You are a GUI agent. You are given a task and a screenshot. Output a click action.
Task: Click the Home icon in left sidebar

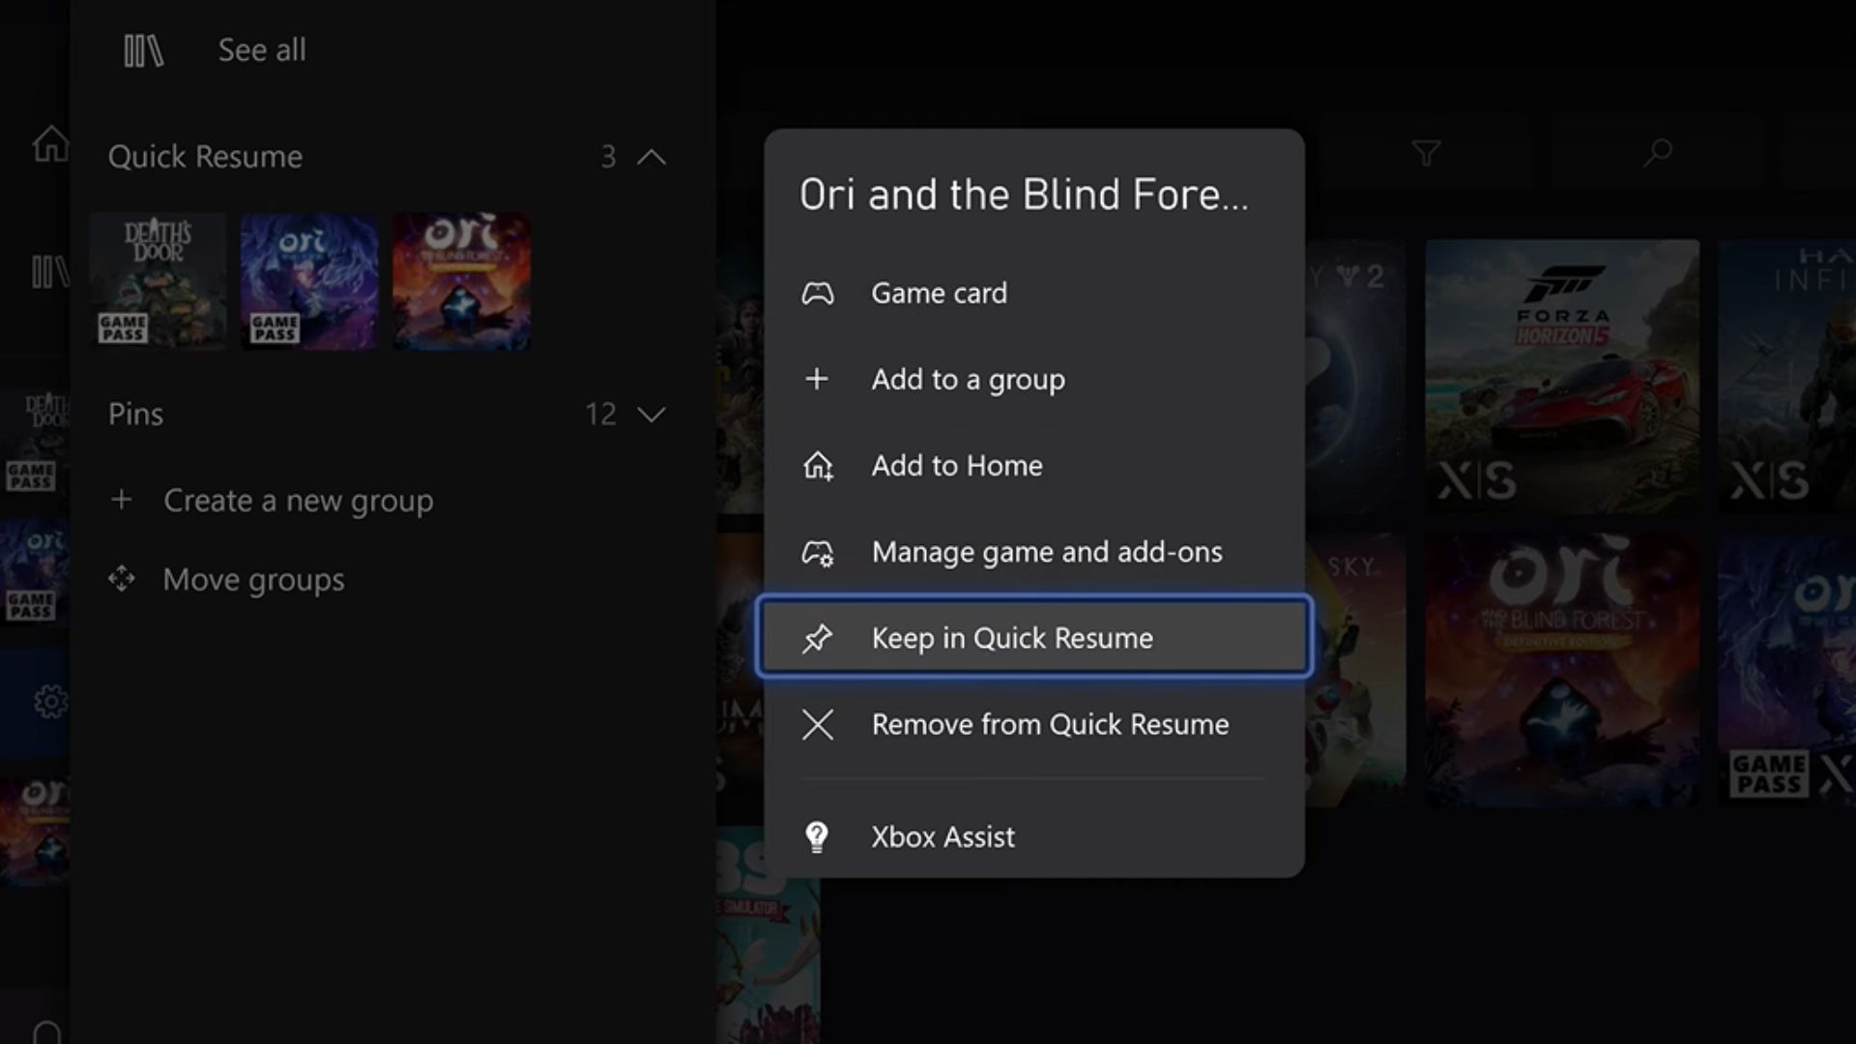pos(50,145)
